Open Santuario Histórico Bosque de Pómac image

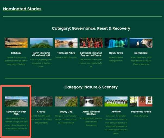(91, 43)
